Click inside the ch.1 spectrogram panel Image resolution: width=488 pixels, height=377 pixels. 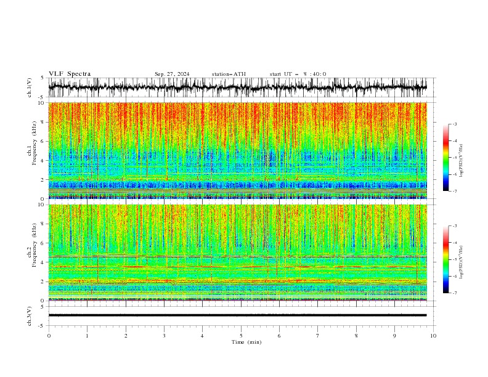coord(237,150)
